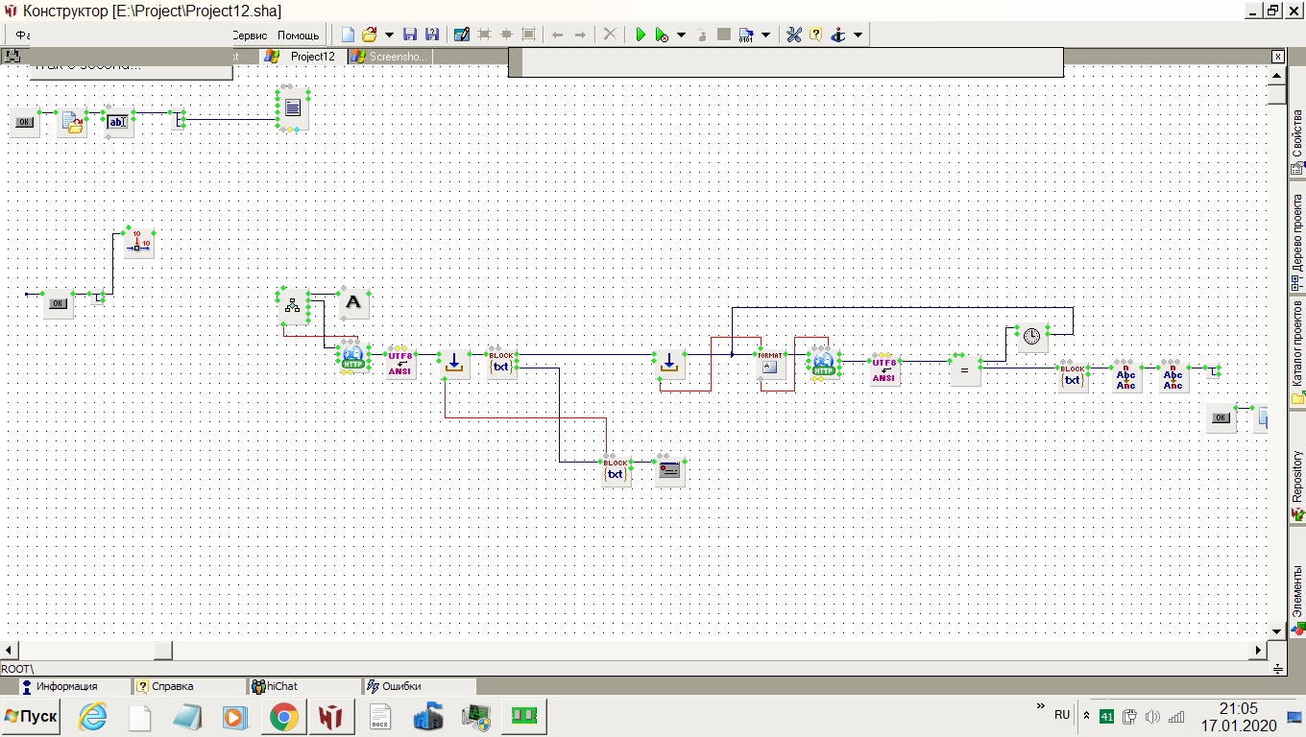
Task: Click the Save all toolbar icon
Action: coord(432,35)
